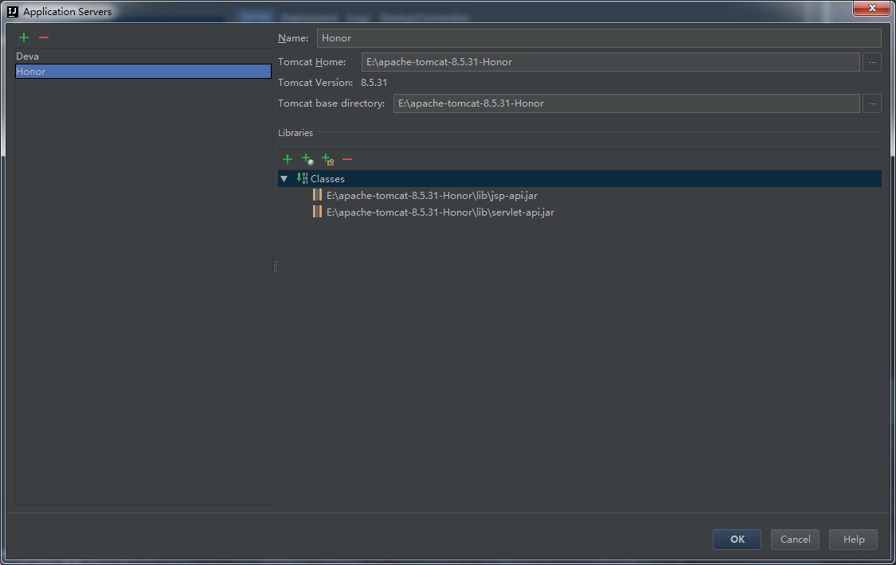Collapse the Classes tree node

pos(284,178)
